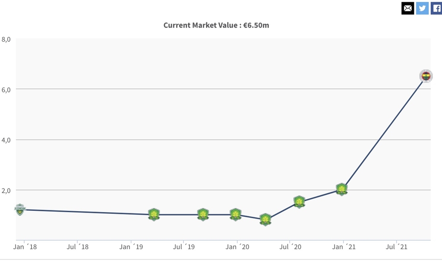Share chart via the Twitter icon
Image resolution: width=442 pixels, height=265 pixels.
(x=422, y=8)
